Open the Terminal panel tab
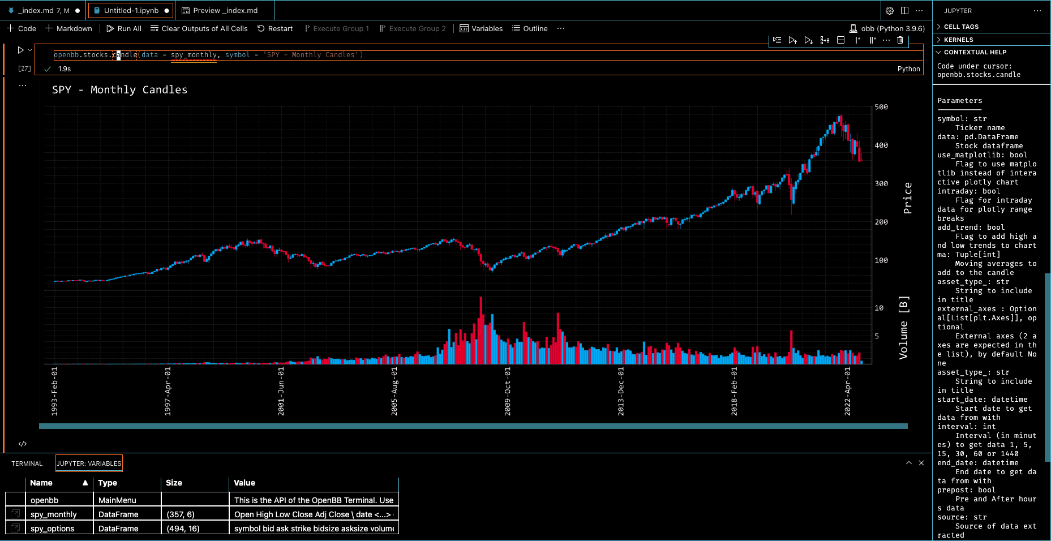 (x=27, y=463)
